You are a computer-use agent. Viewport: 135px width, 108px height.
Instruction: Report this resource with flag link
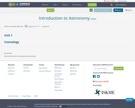click(x=129, y=10)
